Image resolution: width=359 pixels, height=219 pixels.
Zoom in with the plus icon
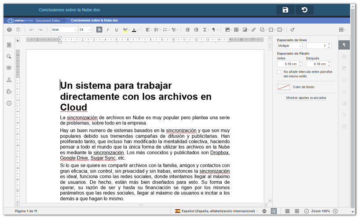coord(335,212)
